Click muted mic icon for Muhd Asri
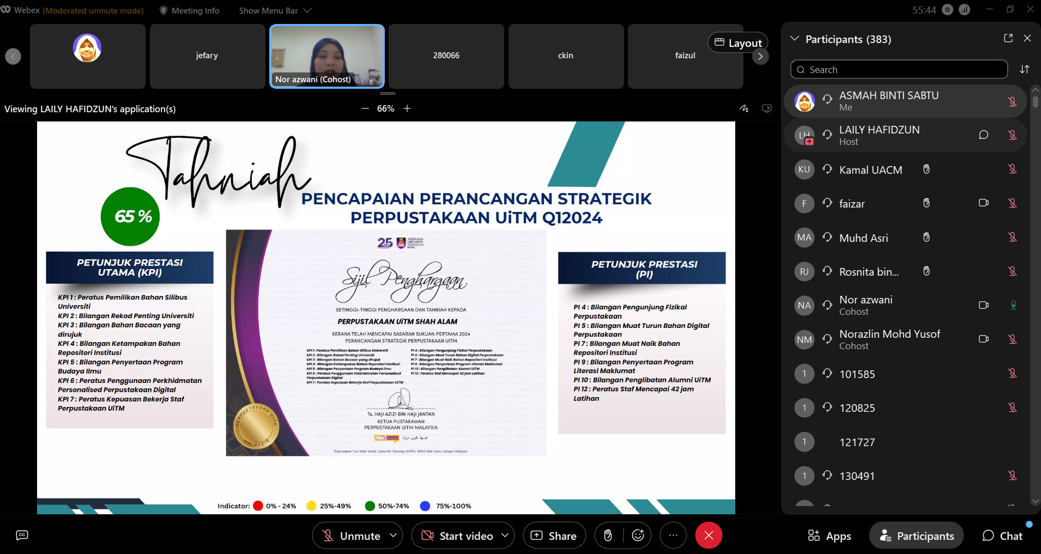Viewport: 1041px width, 554px height. coord(1013,237)
